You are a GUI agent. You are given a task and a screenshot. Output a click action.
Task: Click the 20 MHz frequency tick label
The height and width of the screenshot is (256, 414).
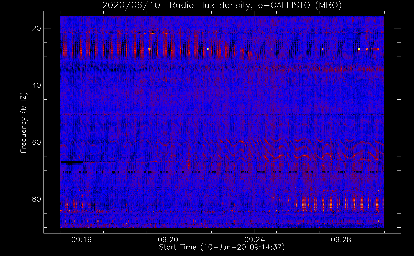click(37, 28)
